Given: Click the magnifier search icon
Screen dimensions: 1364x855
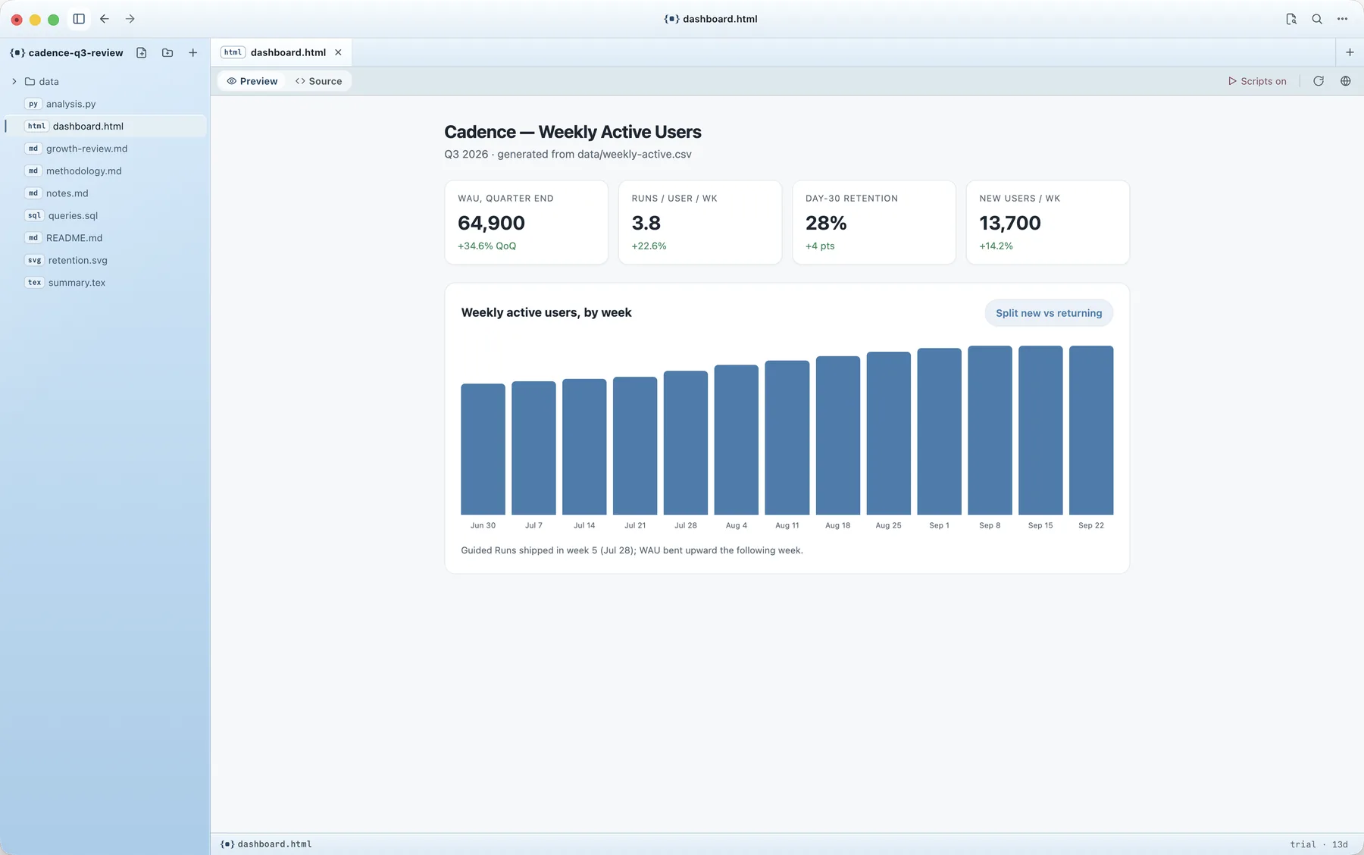Looking at the screenshot, I should coord(1317,19).
